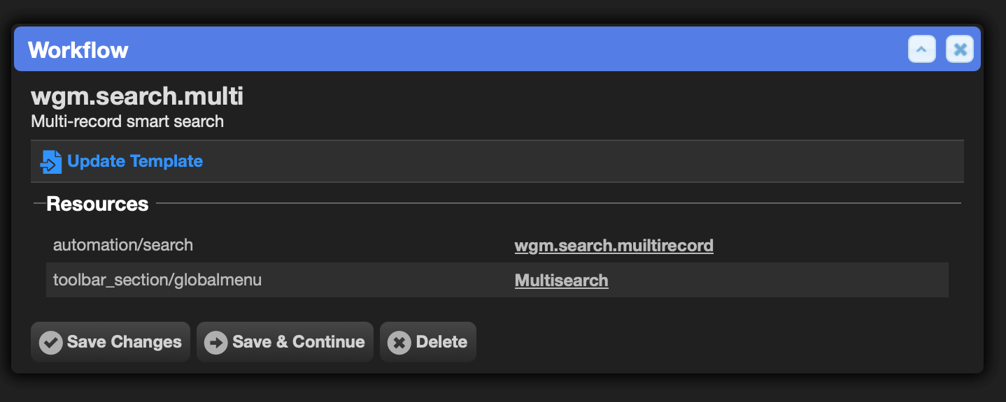Open the Multisearch resource link
Screen dimensions: 1006x402
(562, 281)
